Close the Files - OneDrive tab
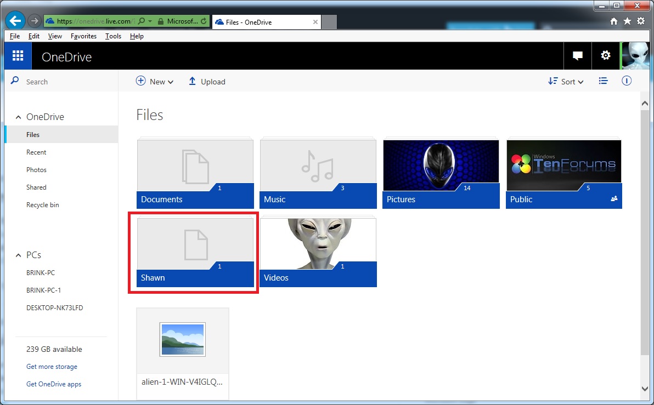The width and height of the screenshot is (654, 405). (x=315, y=22)
